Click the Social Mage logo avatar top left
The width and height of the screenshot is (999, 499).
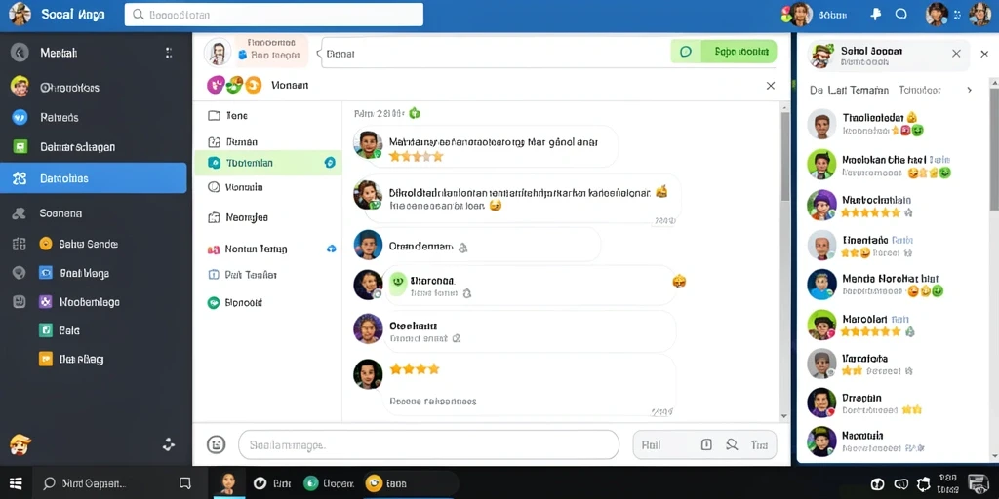(x=20, y=14)
